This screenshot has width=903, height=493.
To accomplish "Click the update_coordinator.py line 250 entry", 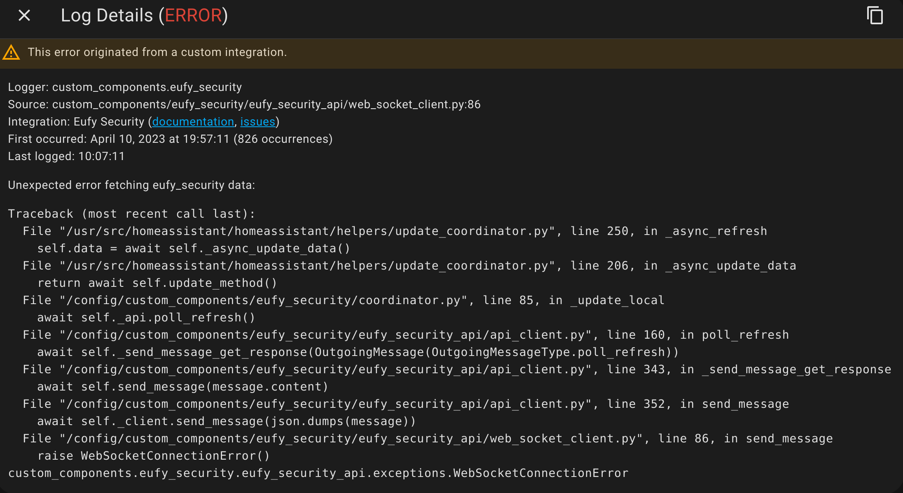I will click(395, 231).
